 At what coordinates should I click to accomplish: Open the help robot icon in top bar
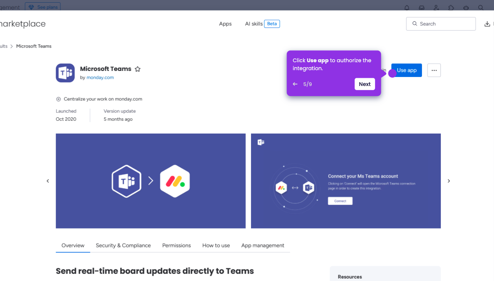466,8
